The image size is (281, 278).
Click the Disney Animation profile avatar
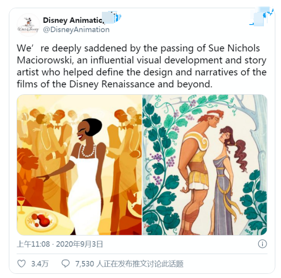tap(28, 25)
